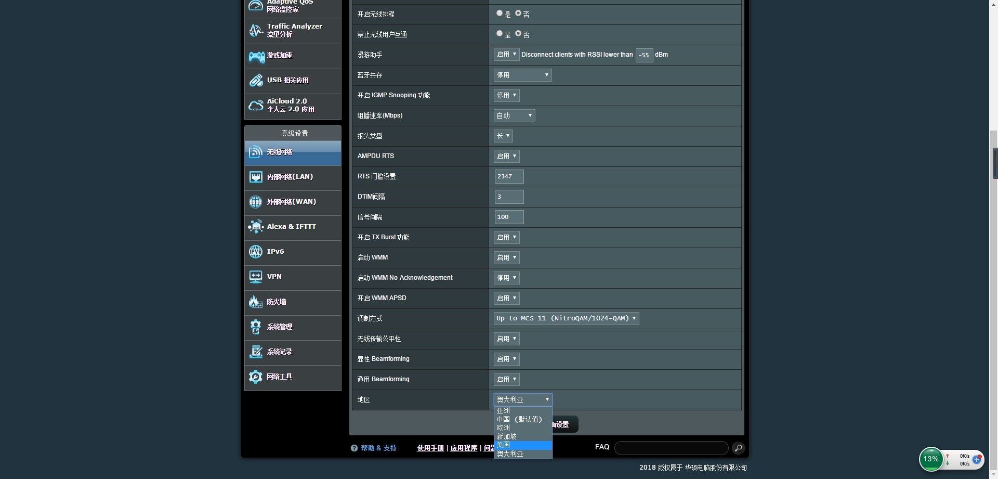Click the FAQ search magnifier icon
The image size is (998, 479).
pyautogui.click(x=738, y=448)
